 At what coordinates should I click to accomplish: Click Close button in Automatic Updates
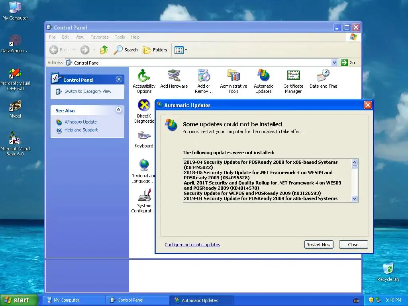pos(353,245)
